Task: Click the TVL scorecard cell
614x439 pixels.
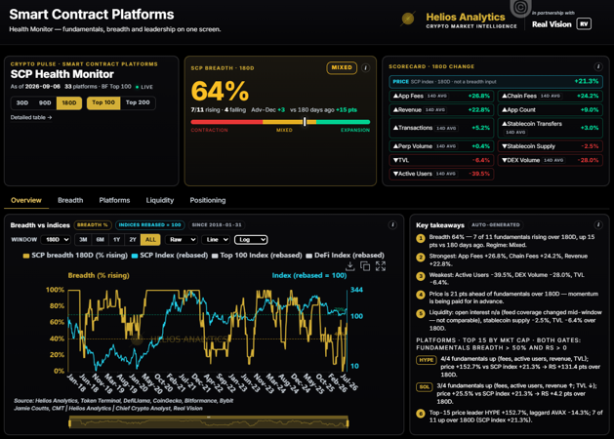Action: [441, 160]
